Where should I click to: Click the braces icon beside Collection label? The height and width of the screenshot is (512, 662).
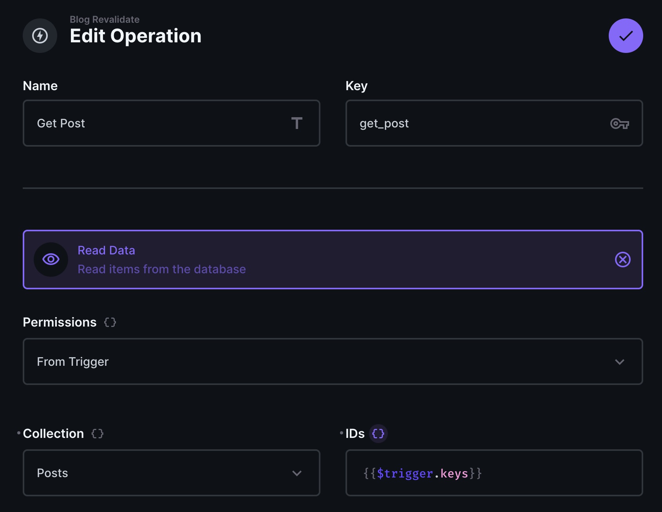pyautogui.click(x=97, y=434)
